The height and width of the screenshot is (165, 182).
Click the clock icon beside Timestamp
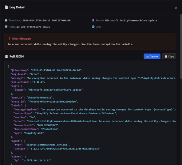[6, 20]
